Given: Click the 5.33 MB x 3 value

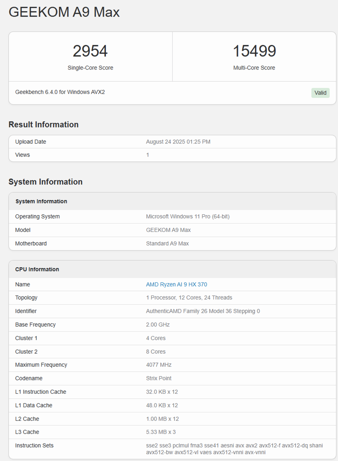Looking at the screenshot, I should [x=161, y=432].
